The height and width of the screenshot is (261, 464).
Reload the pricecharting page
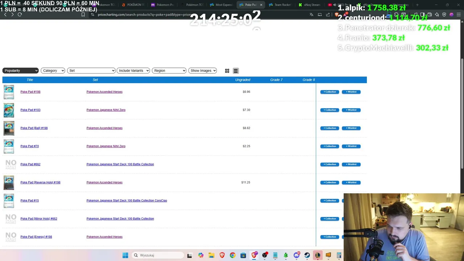pyautogui.click(x=20, y=14)
